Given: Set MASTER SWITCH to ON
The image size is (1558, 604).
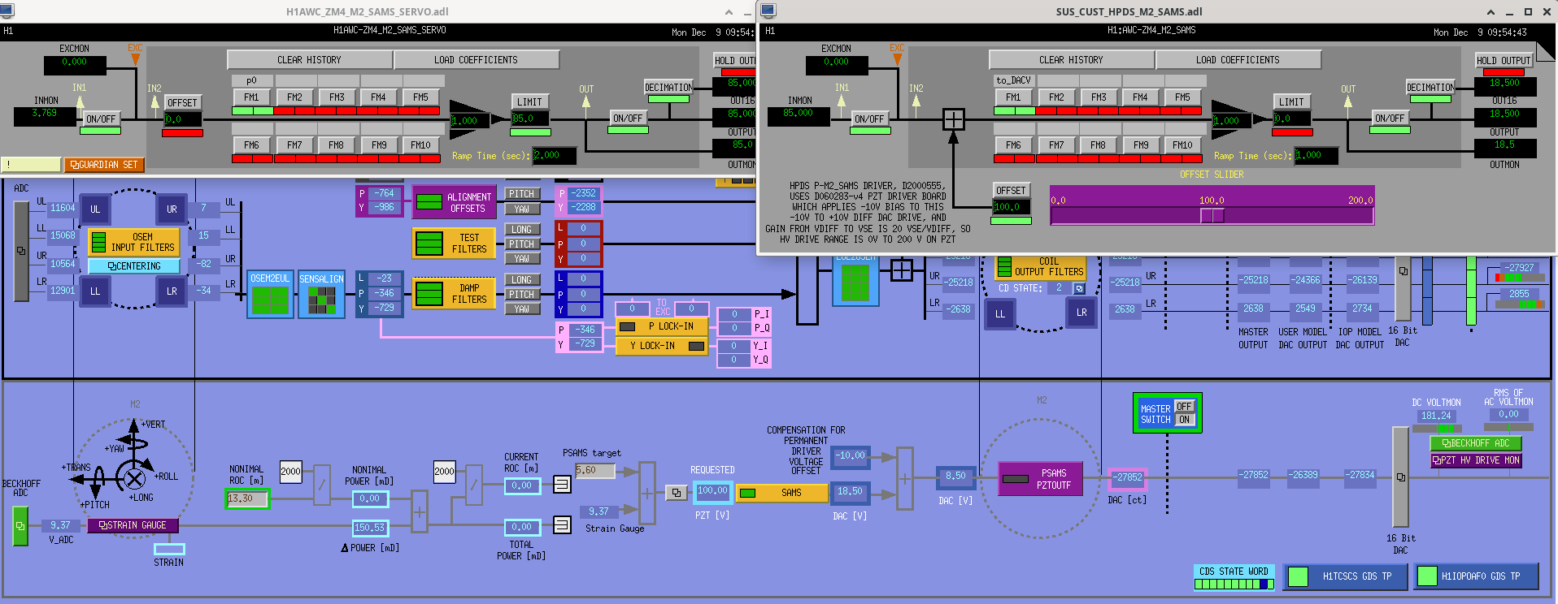Looking at the screenshot, I should [x=1184, y=420].
